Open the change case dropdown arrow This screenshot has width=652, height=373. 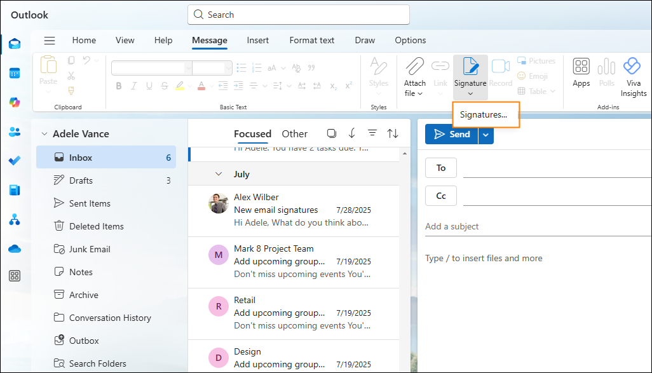[x=283, y=68]
